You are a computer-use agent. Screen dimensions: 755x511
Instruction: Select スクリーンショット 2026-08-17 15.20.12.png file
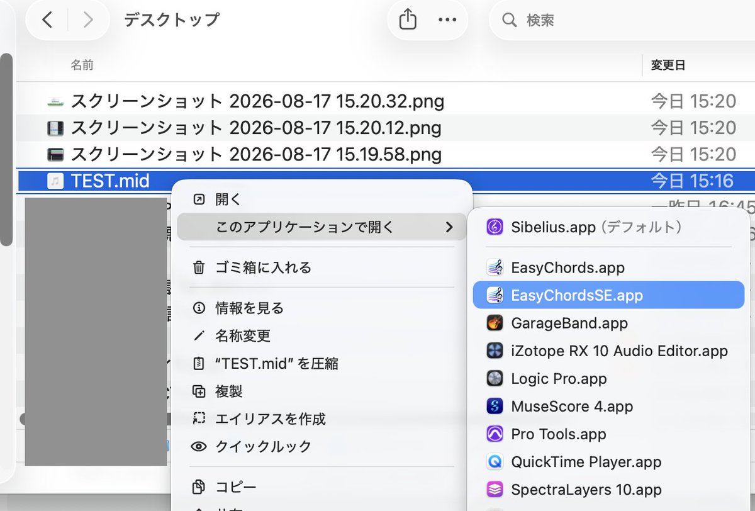tap(256, 128)
